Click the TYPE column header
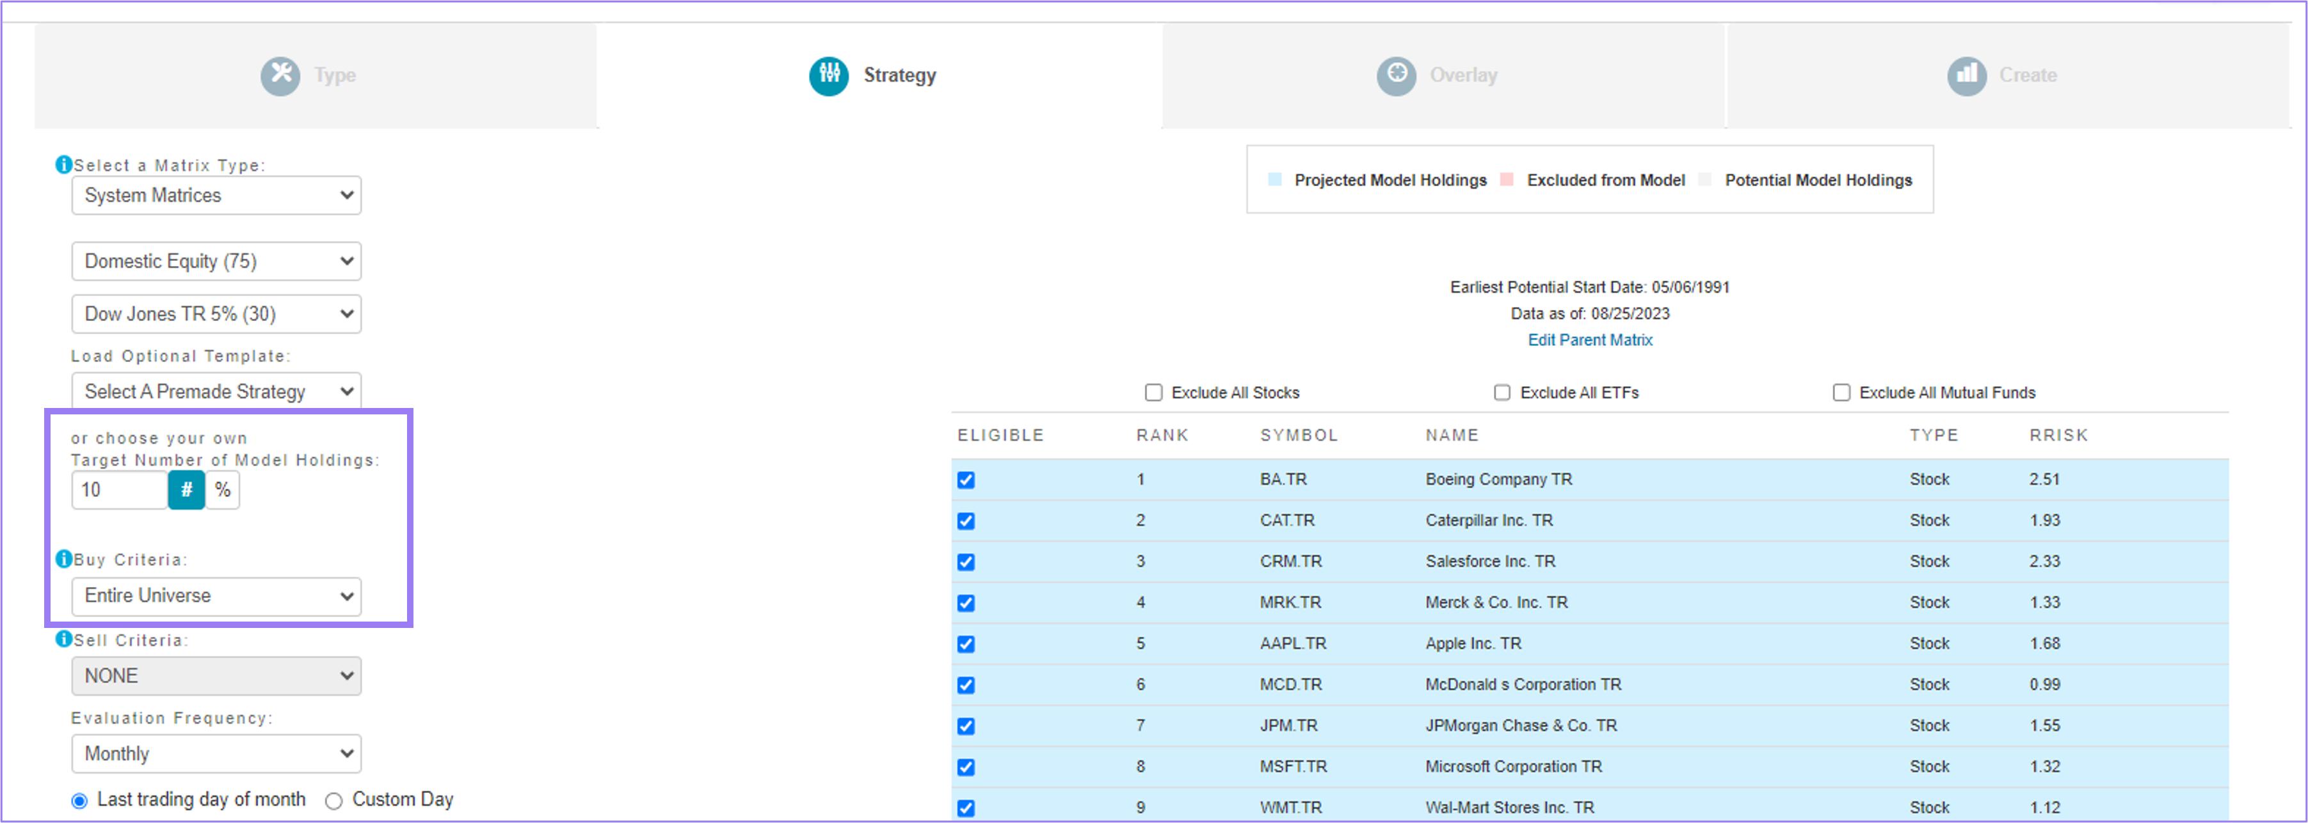Image resolution: width=2308 pixels, height=823 pixels. [x=1934, y=435]
